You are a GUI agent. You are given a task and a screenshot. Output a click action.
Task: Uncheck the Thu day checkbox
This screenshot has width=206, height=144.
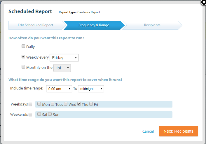coord(79,104)
